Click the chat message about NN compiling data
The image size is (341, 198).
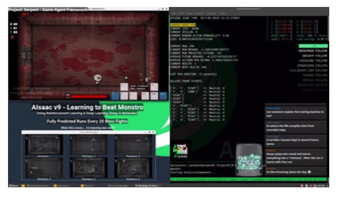tap(295, 127)
